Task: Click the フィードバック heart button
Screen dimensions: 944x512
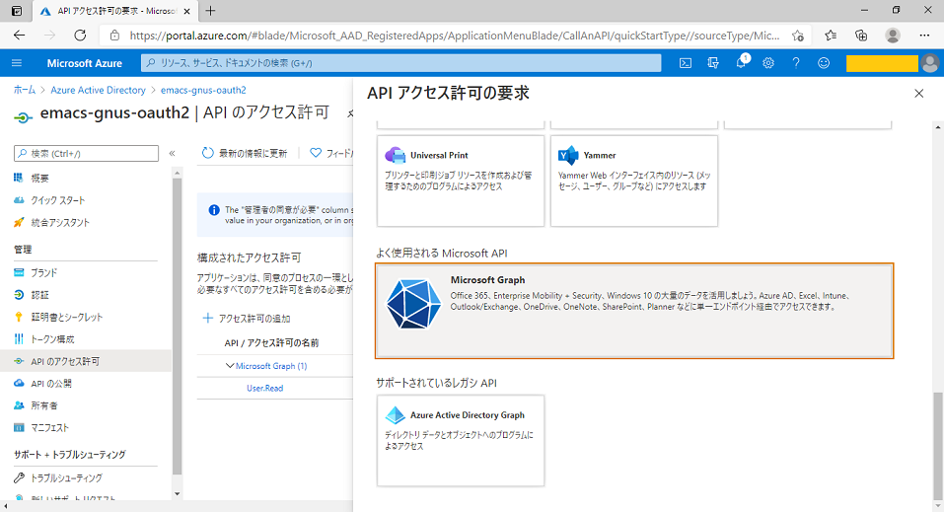Action: (x=331, y=154)
